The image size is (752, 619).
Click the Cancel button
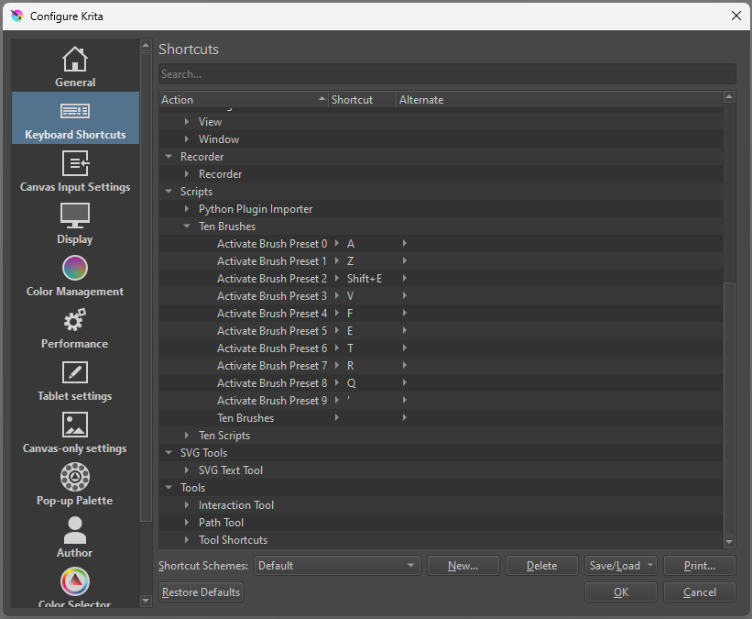click(699, 592)
